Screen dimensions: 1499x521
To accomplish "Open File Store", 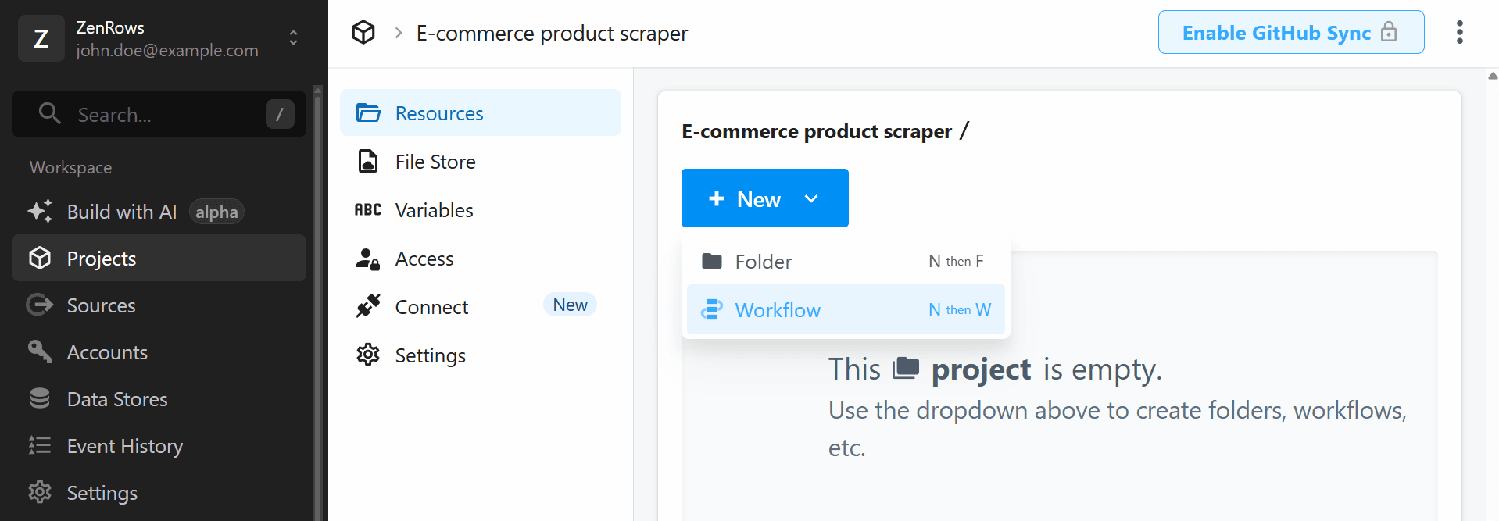I will tap(481, 162).
